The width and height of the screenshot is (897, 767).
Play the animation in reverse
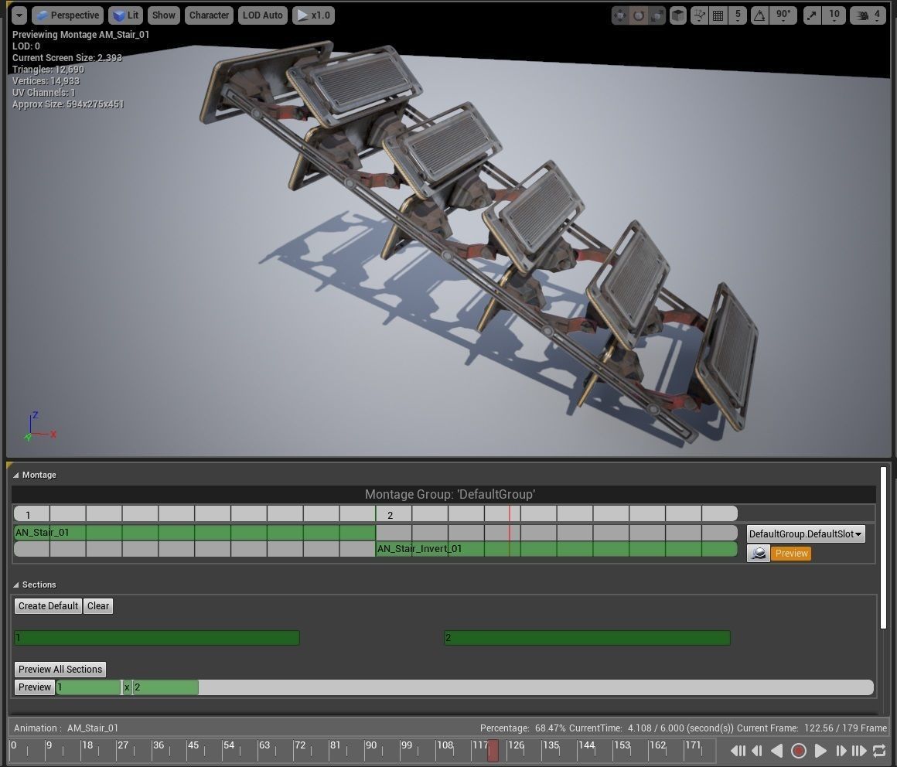[776, 751]
